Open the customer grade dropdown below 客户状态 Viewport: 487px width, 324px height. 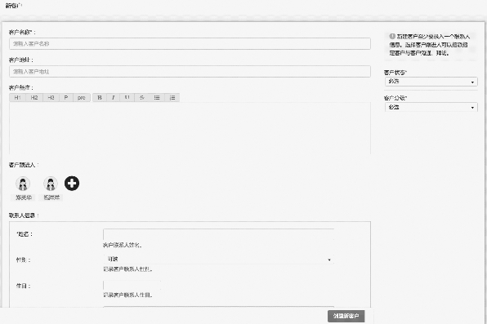tap(431, 107)
